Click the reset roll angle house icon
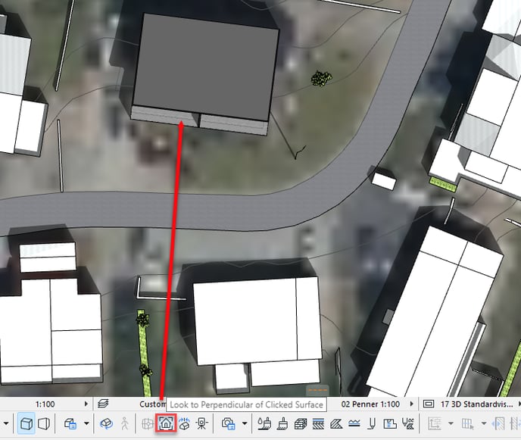 click(x=184, y=423)
